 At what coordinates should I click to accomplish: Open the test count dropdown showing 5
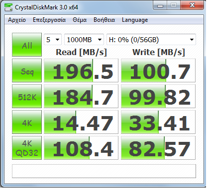pyautogui.click(x=53, y=40)
